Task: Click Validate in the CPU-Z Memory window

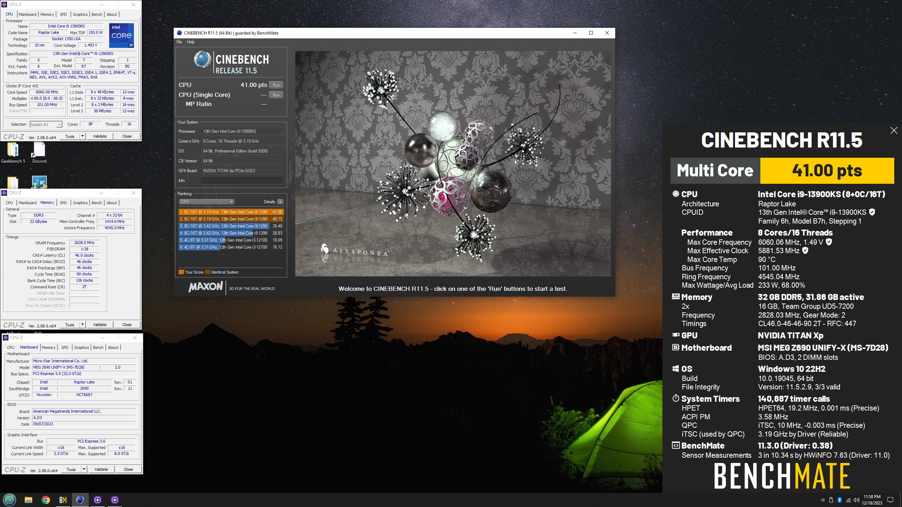Action: (100, 325)
